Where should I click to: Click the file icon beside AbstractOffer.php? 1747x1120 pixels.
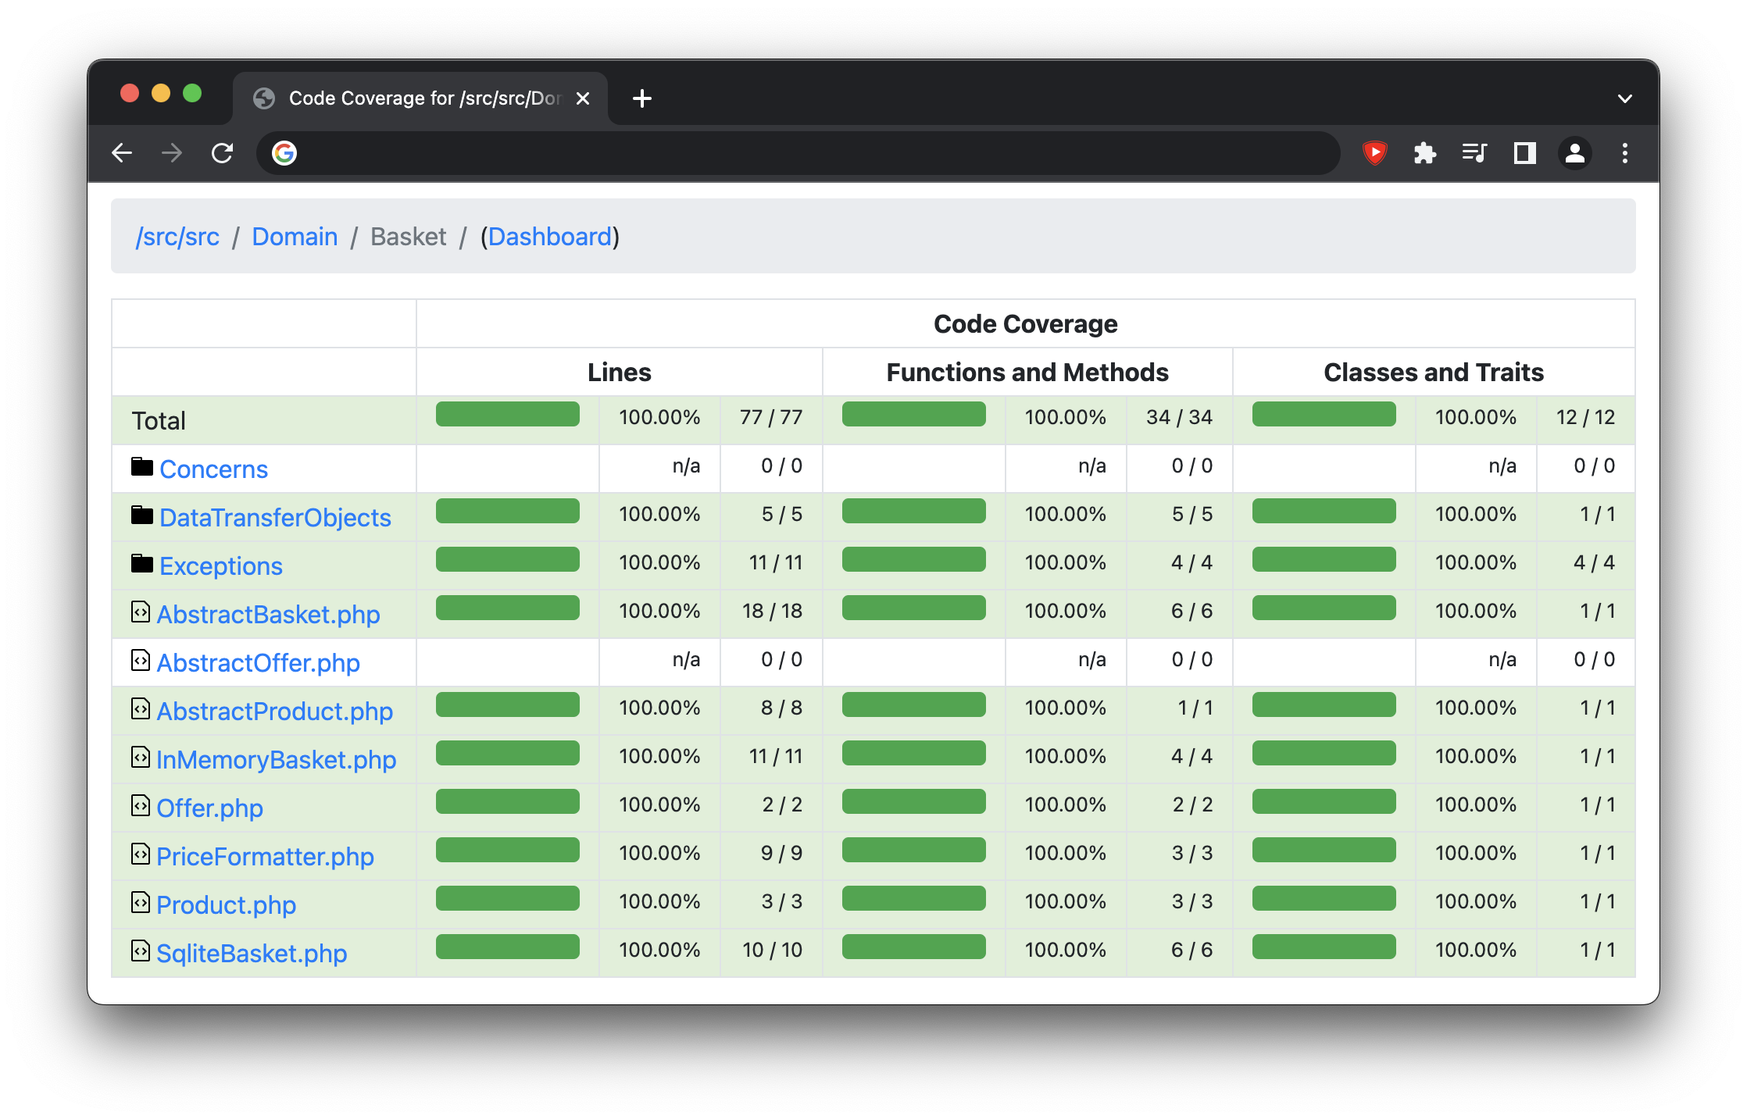pos(141,660)
